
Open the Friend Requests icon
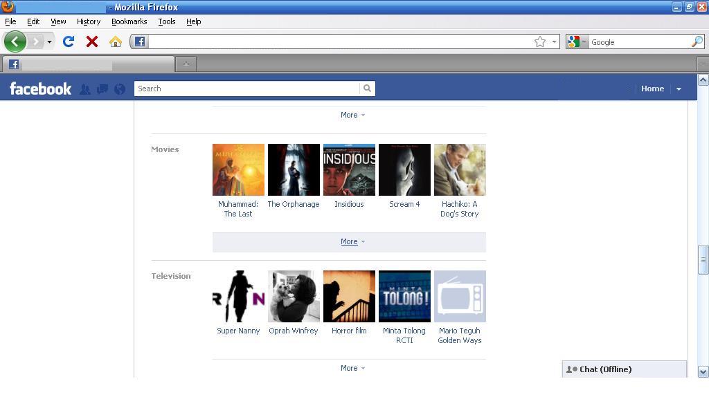coord(84,89)
